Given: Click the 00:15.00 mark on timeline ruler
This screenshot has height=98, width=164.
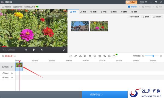Looking at the screenshot, I should click(x=35, y=61).
